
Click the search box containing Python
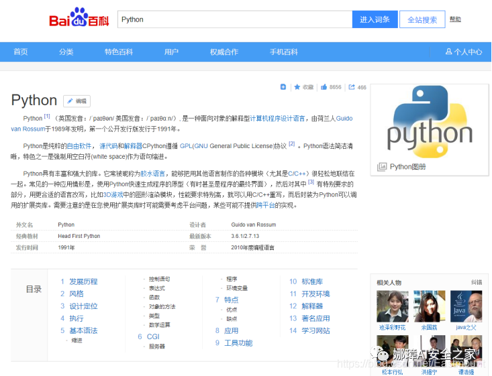[x=235, y=19]
